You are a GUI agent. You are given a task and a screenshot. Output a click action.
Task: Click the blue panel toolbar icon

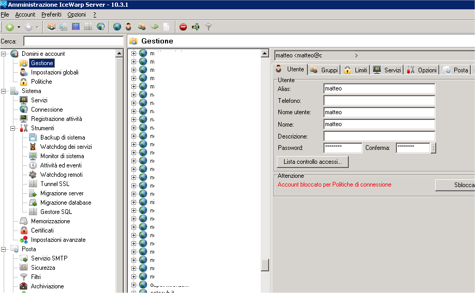coord(76,27)
